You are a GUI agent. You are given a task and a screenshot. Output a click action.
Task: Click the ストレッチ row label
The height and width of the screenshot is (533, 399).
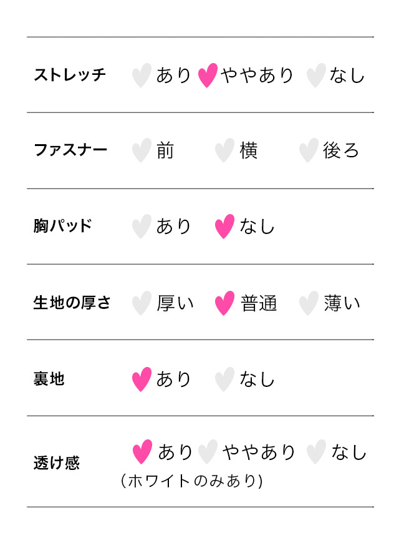click(x=70, y=75)
